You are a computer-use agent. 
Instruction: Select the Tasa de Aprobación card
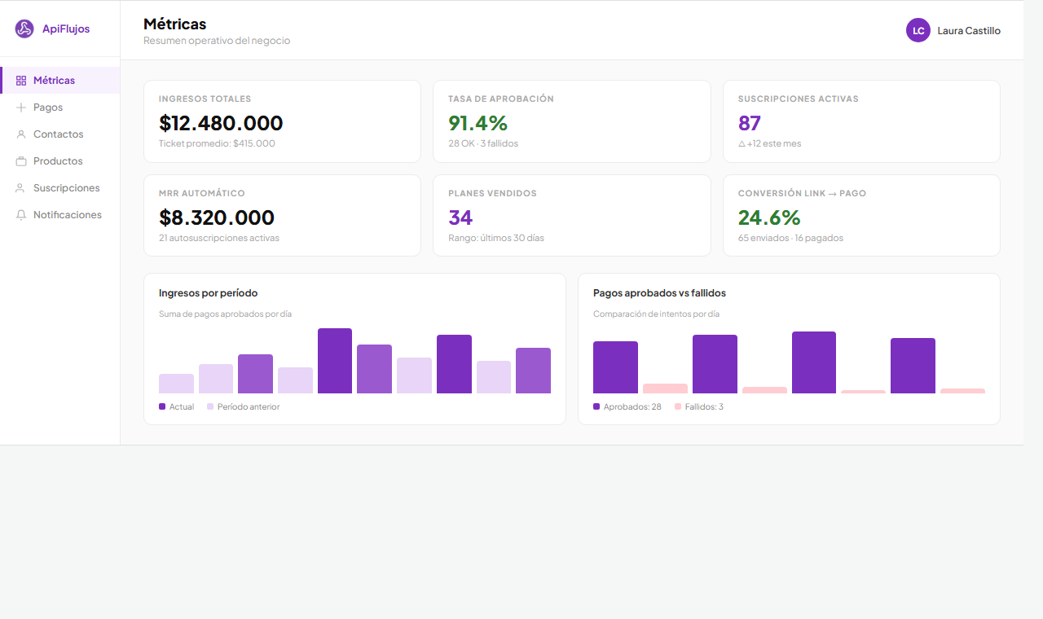571,121
